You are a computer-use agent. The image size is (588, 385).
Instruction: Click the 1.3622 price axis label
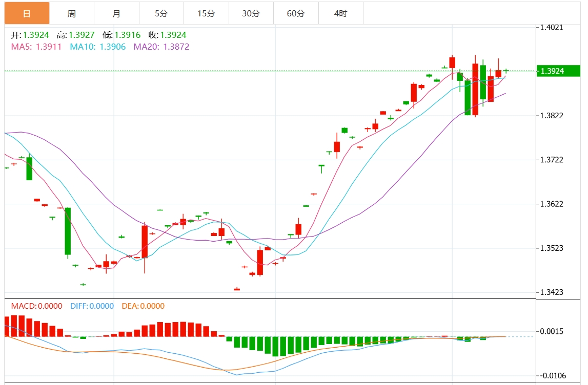[x=552, y=204]
